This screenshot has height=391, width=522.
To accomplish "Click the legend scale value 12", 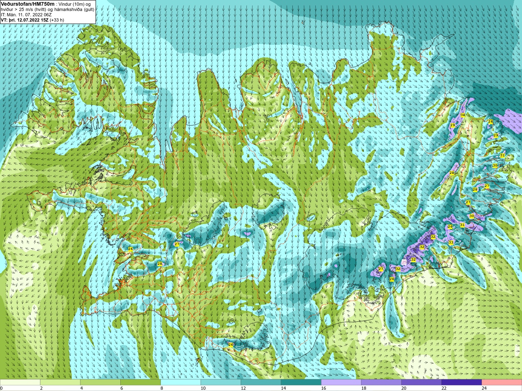I will pyautogui.click(x=243, y=388).
